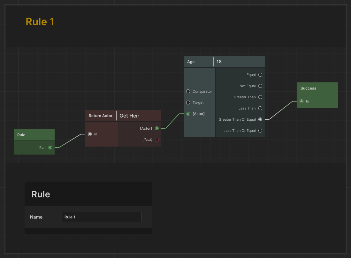Click the Rule 1 group title
Viewport: 351px width, 258px height.
(x=40, y=22)
